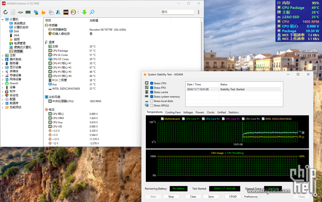Open the OSD panel toolbar icon
The width and height of the screenshot is (322, 202).
66,12
